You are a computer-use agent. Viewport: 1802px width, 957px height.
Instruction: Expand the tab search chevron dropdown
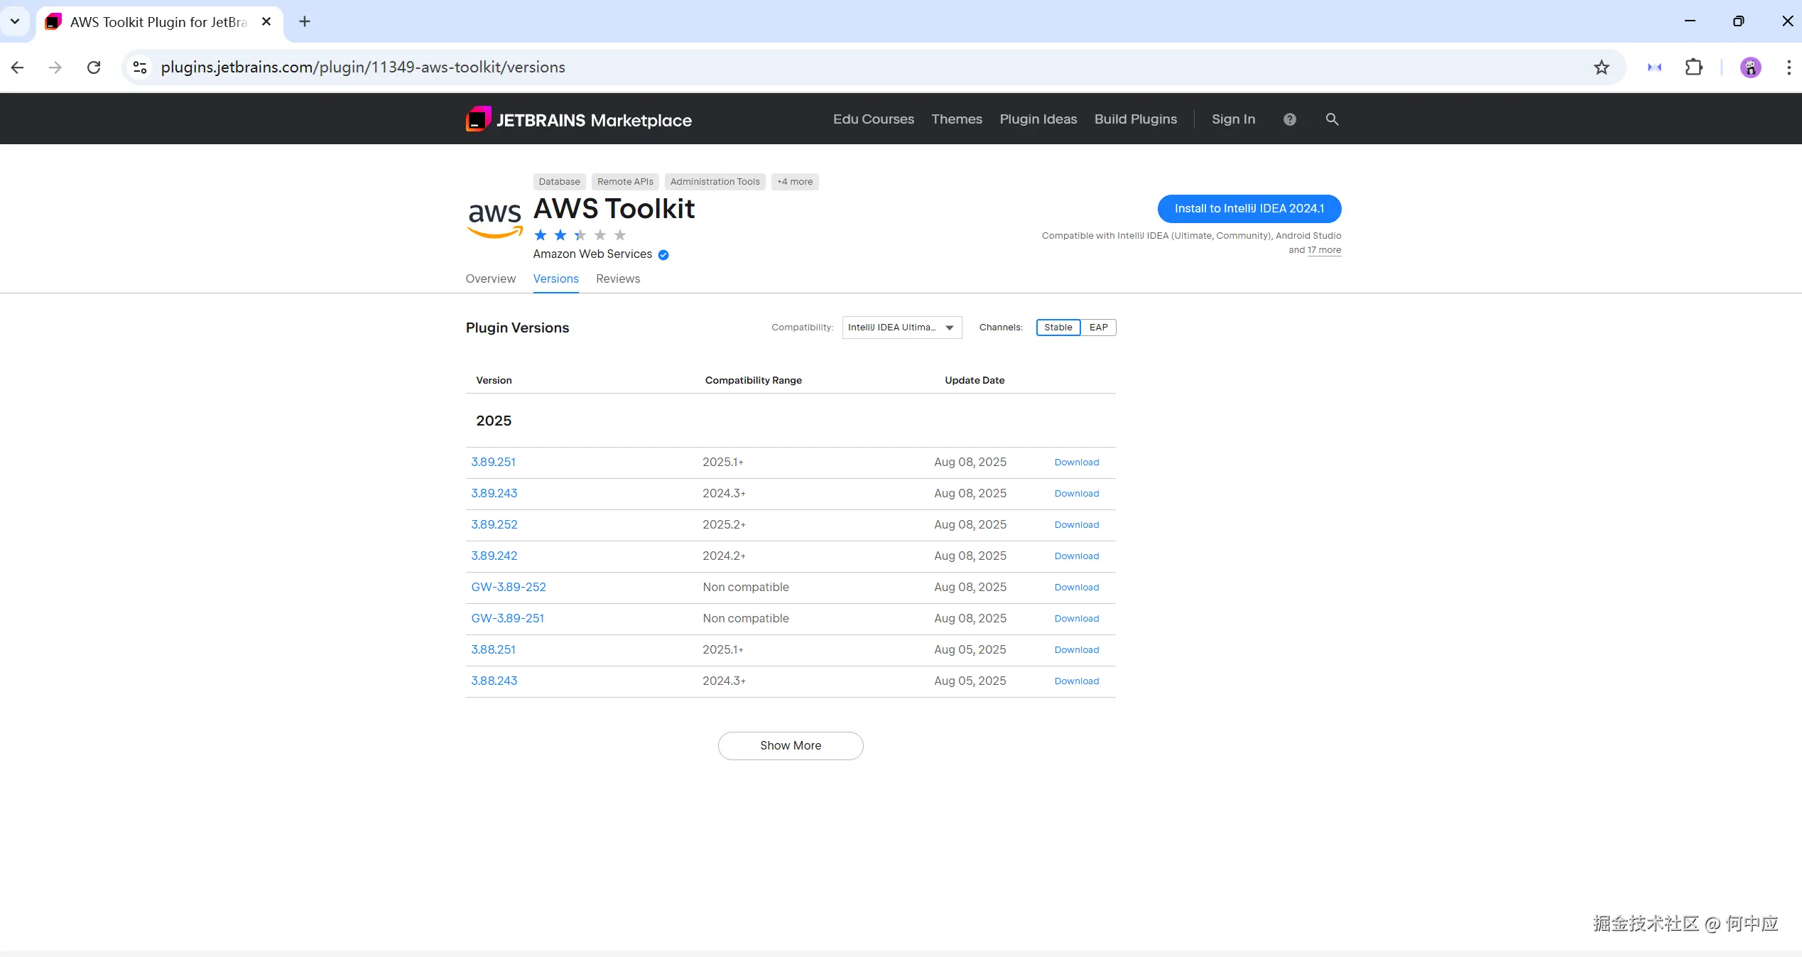click(15, 21)
